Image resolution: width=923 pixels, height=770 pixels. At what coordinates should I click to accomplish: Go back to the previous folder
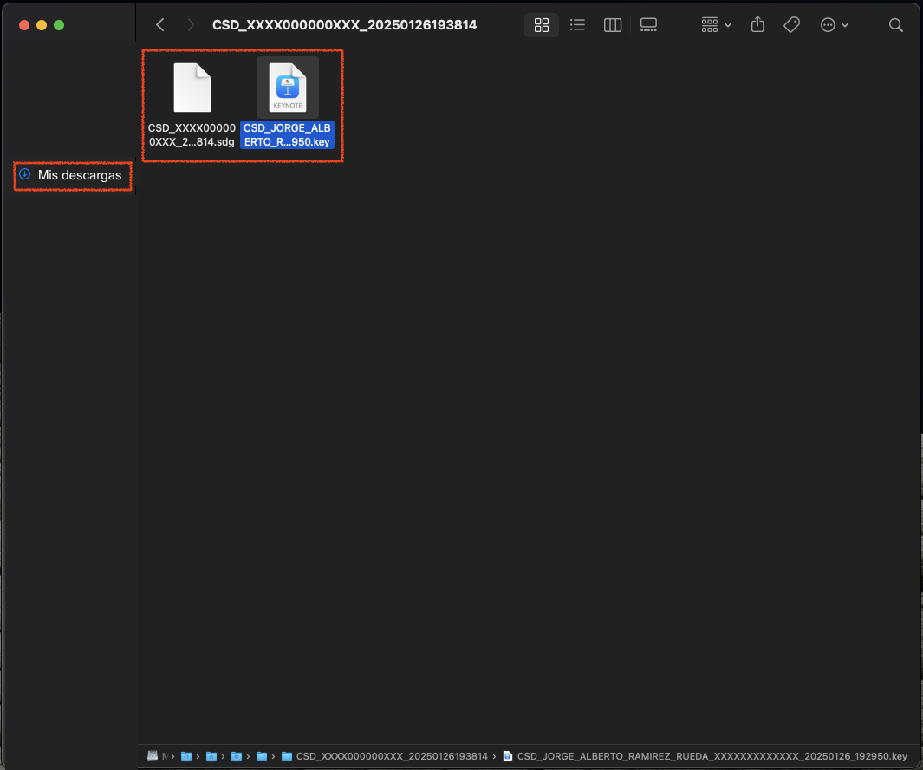[x=159, y=25]
